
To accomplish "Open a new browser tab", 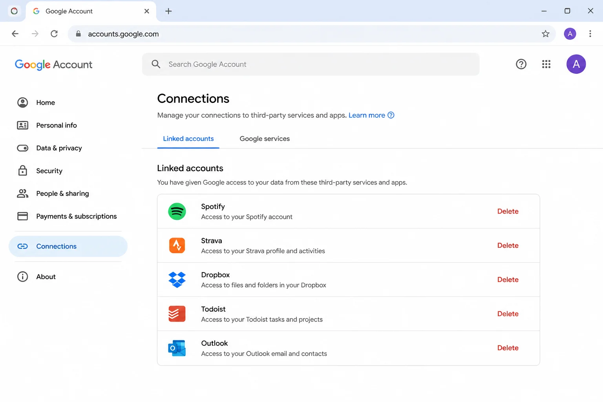I will [x=168, y=11].
